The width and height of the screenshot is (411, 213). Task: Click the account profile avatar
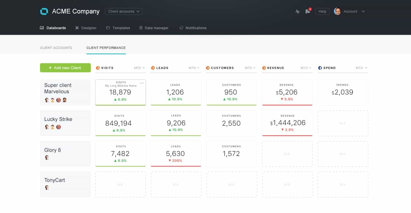[337, 11]
